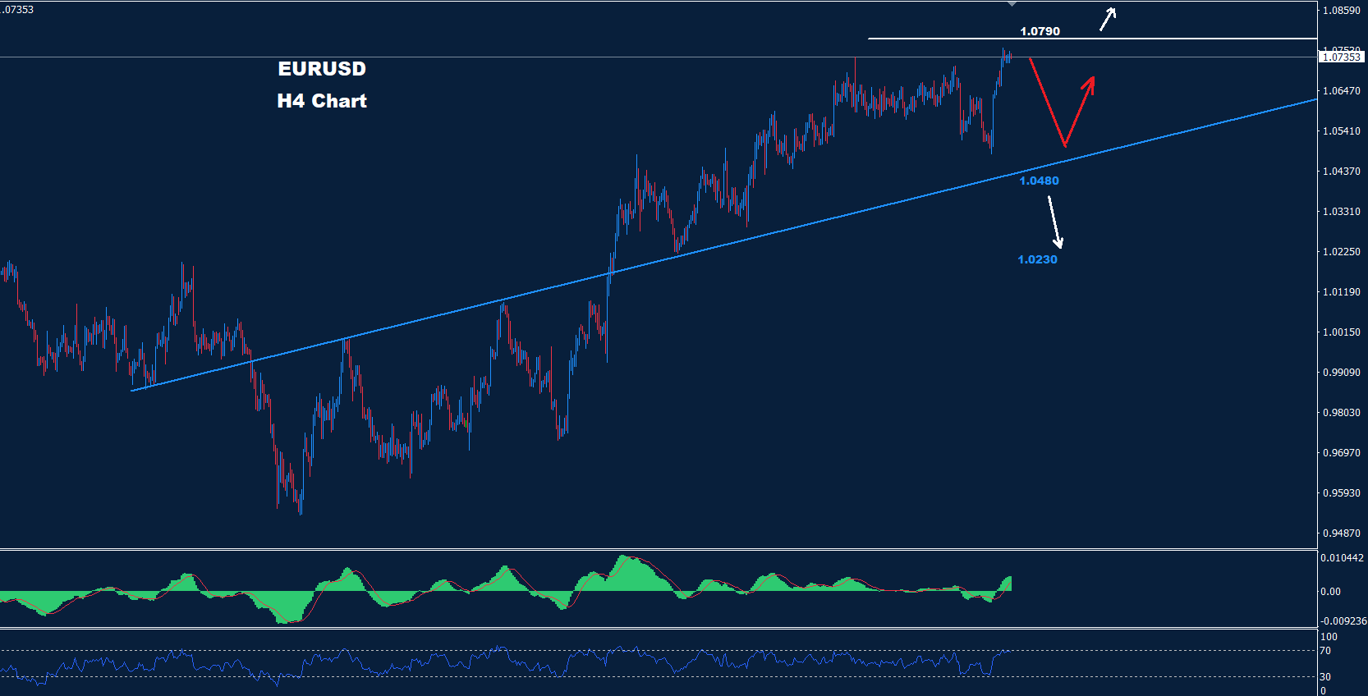Click the H4 Chart label

(322, 101)
